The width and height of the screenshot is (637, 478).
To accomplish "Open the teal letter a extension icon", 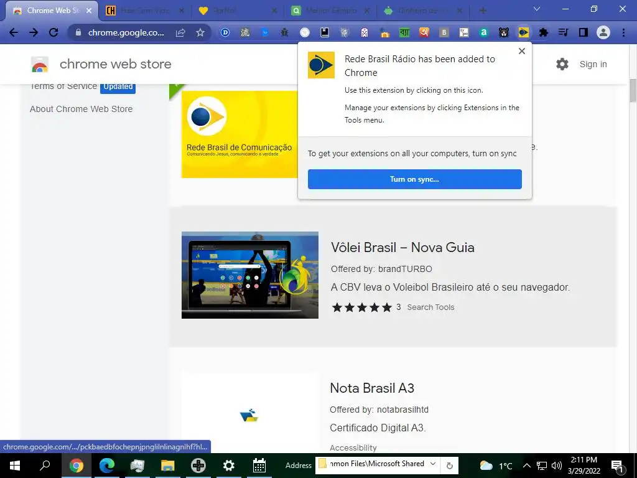I will coord(483,32).
